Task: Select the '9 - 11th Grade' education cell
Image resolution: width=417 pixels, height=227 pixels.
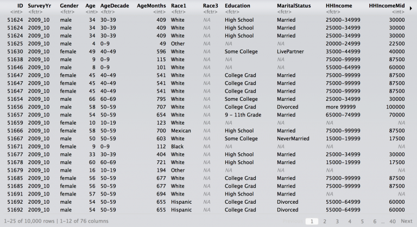Action: [243, 115]
